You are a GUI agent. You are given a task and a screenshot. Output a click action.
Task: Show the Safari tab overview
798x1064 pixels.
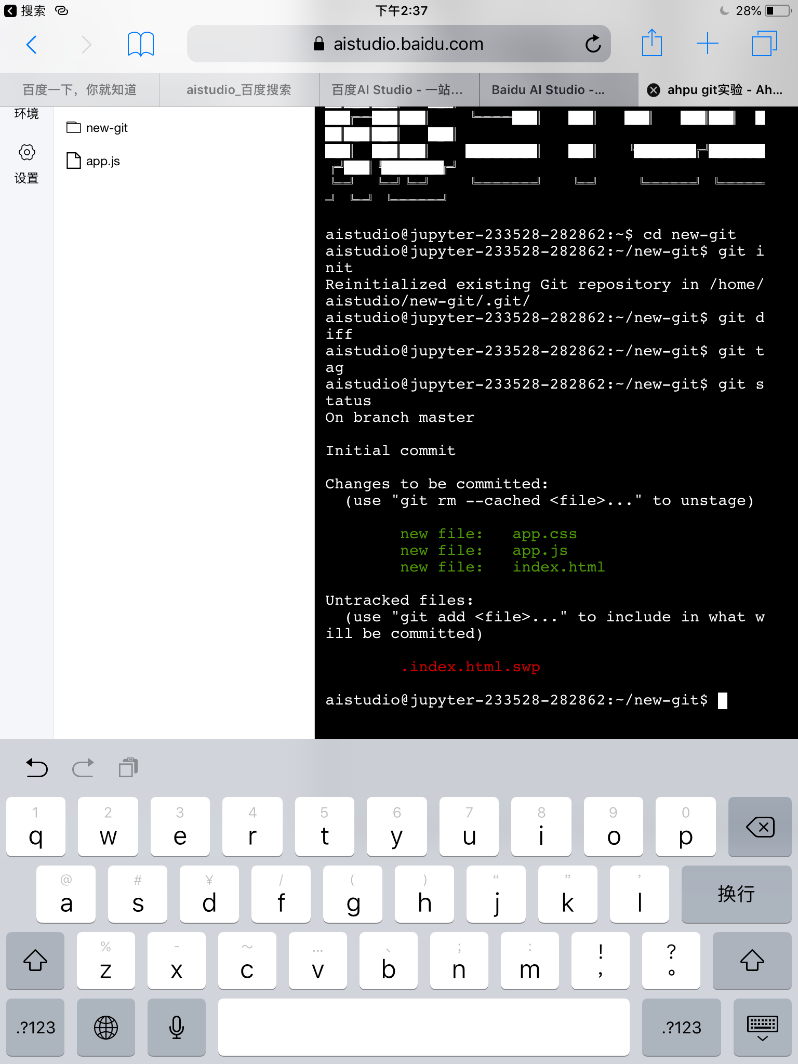pyautogui.click(x=764, y=44)
